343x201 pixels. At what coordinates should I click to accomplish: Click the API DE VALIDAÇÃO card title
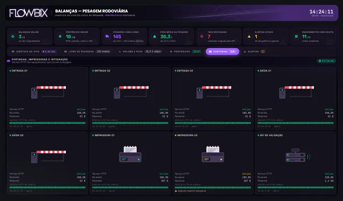pyautogui.click(x=271, y=135)
